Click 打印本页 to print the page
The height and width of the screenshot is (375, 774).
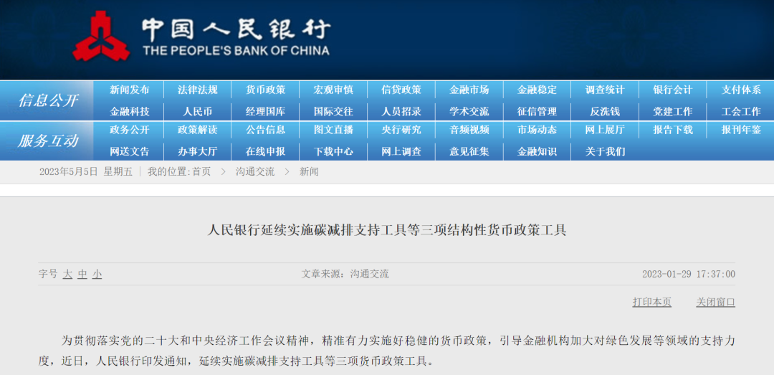tap(652, 302)
